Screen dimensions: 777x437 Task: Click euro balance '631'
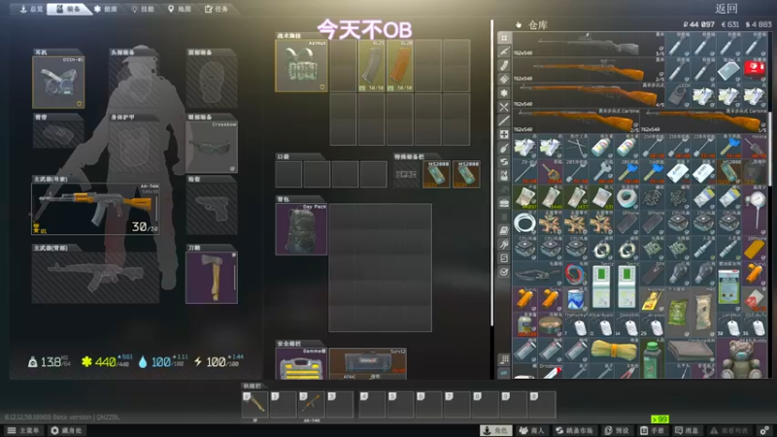(x=730, y=24)
